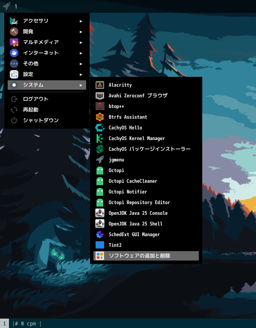256x328 pixels.
Task: Click the rocket launcher icon in top panel
Action: click(x=6, y=6)
